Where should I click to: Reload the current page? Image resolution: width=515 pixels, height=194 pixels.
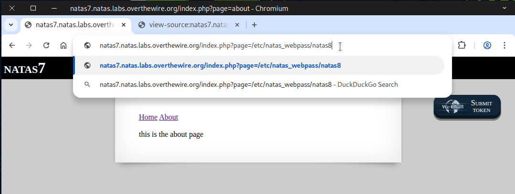(x=46, y=45)
